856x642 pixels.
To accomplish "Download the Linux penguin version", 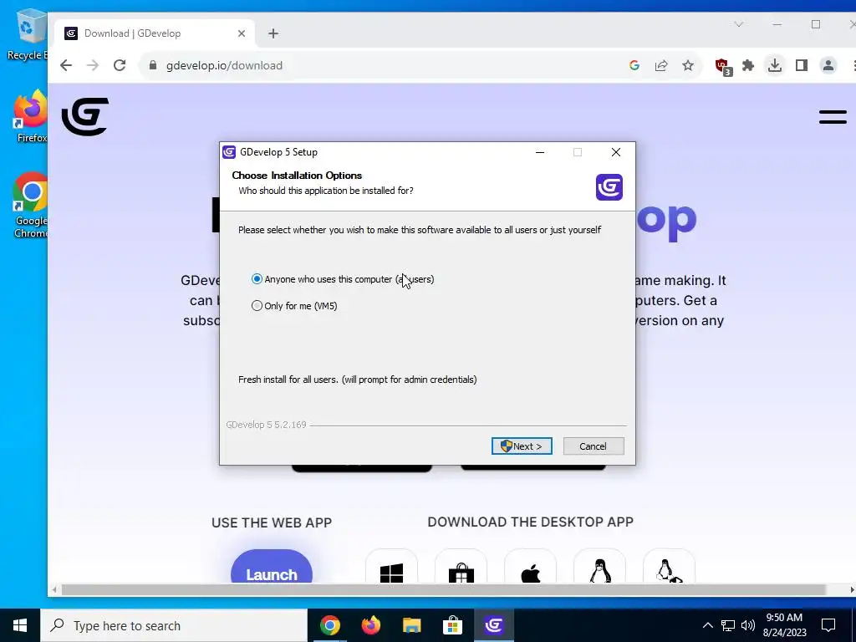I will click(599, 566).
